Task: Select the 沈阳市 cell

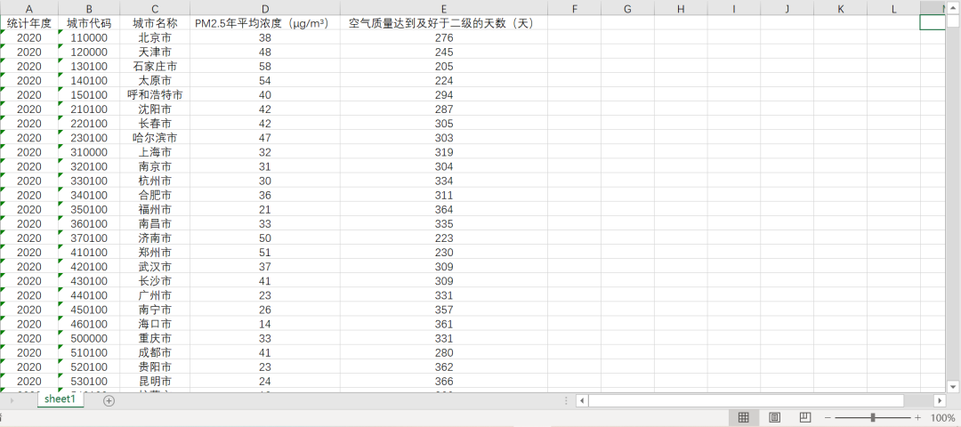Action: click(155, 109)
